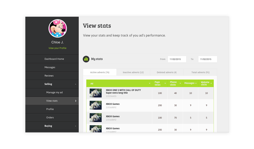Collapse the Selling section
This screenshot has height=149, width=254.
[75, 84]
